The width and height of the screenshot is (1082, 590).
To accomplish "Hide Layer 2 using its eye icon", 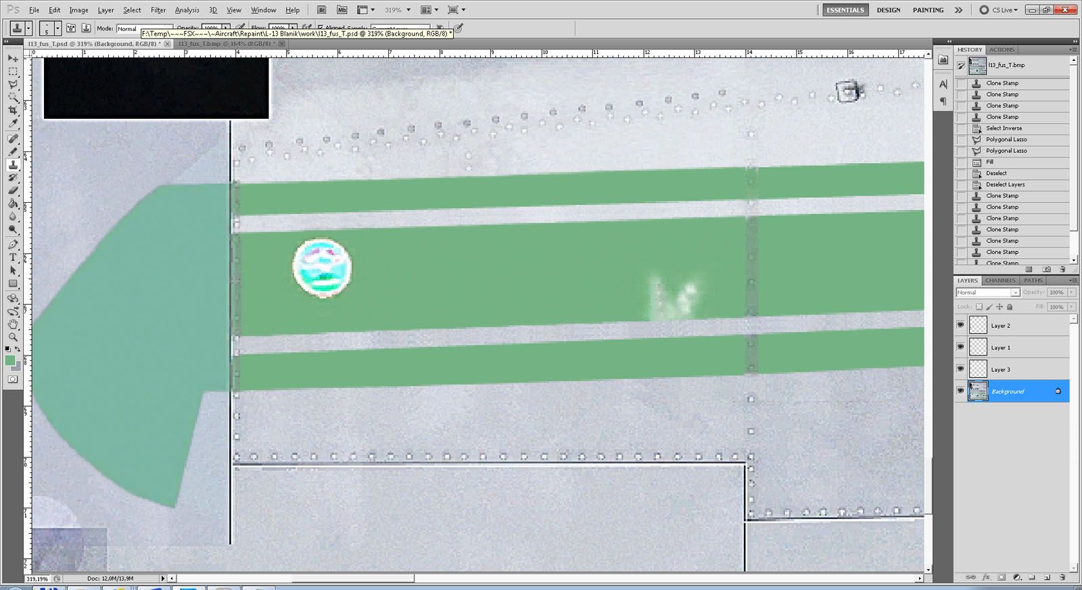I will pyautogui.click(x=960, y=325).
